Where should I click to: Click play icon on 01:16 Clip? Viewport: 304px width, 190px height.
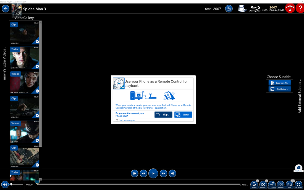(37, 165)
